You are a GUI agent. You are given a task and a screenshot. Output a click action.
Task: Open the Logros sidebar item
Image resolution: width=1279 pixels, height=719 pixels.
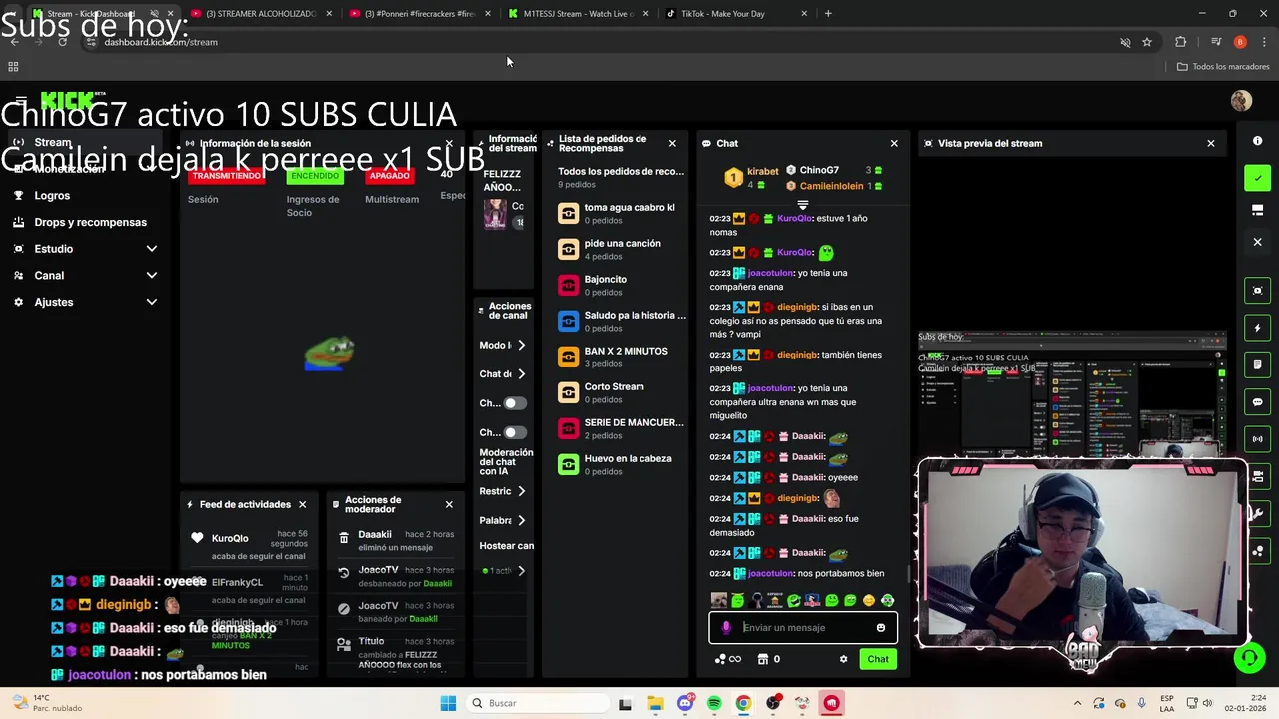click(85, 196)
